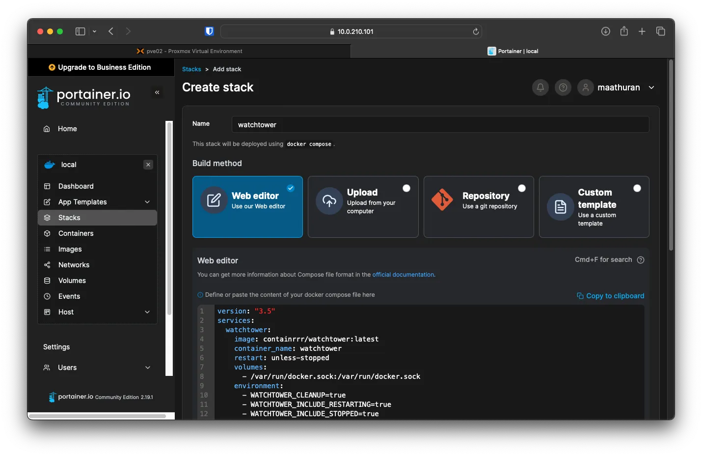The image size is (702, 456).
Task: Open Dashboard in the sidebar
Action: (x=76, y=186)
